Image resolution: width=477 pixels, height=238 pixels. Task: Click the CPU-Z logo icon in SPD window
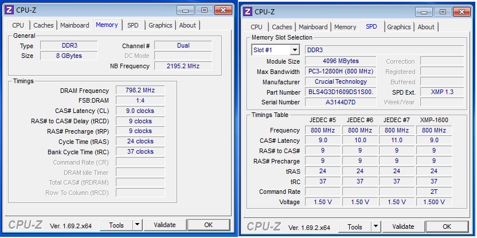click(248, 11)
